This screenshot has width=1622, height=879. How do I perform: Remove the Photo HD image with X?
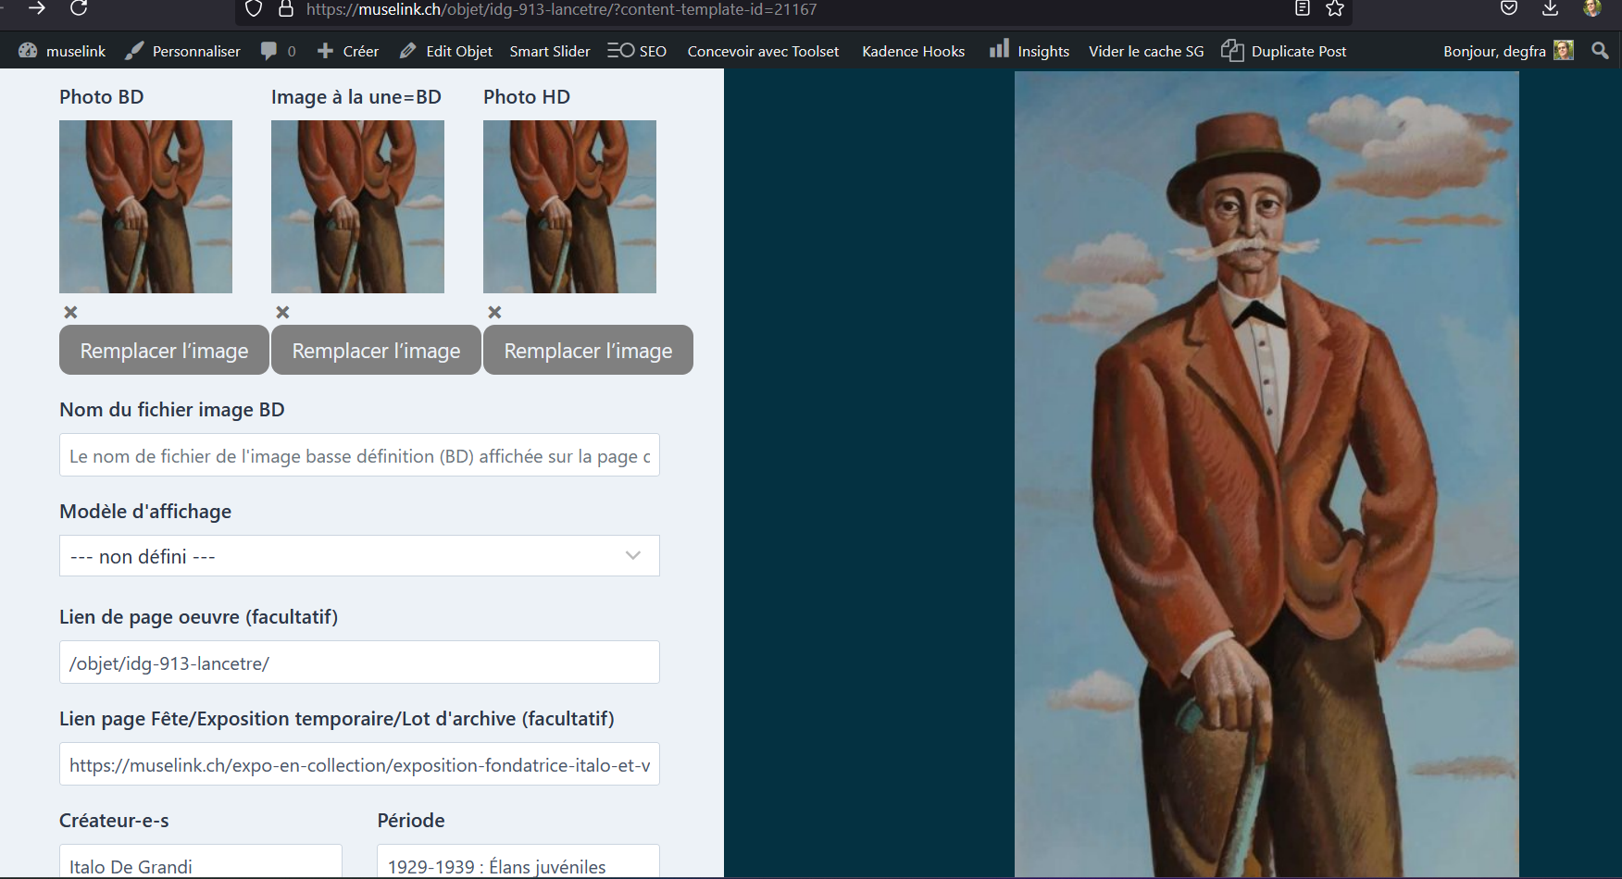[x=494, y=313]
